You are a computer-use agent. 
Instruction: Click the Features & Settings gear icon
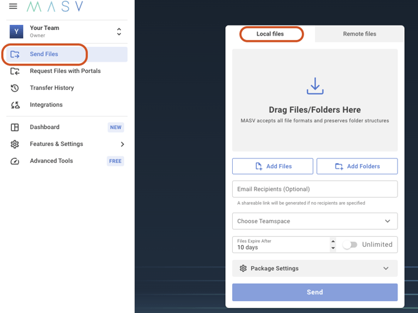15,144
